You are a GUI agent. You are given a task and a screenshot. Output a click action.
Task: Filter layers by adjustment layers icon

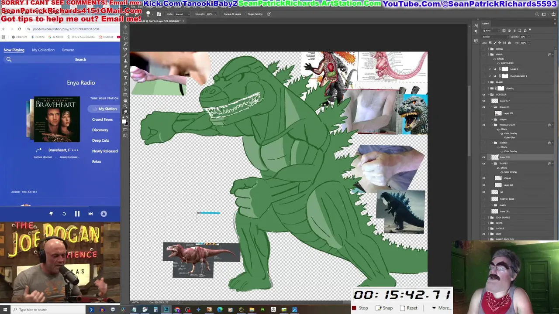[509, 31]
